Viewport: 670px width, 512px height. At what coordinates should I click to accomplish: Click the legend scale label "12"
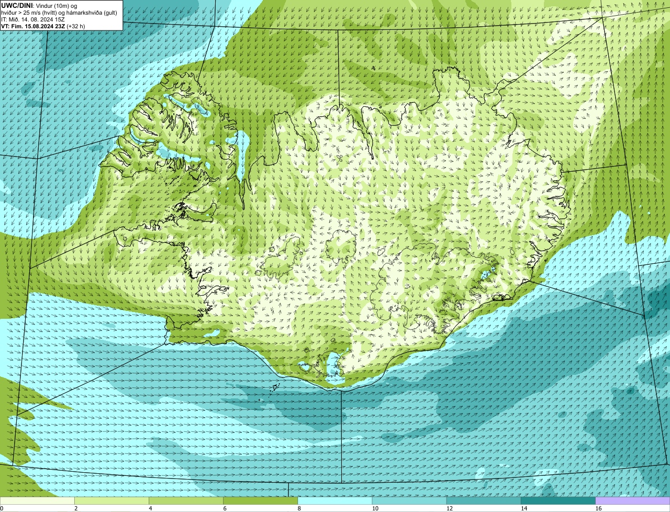(449, 508)
